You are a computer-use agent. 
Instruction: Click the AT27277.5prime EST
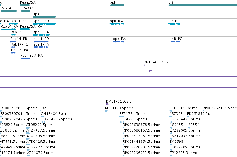[x=28, y=150]
